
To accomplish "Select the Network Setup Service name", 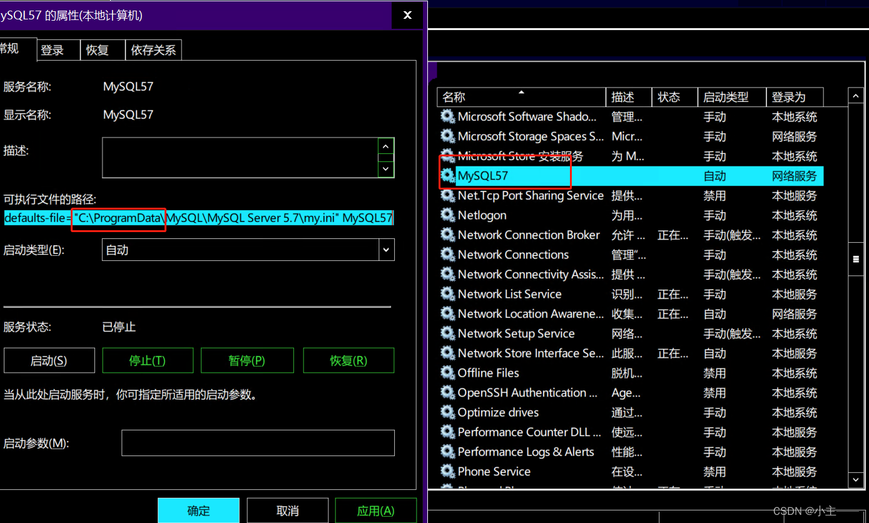I will coord(516,333).
